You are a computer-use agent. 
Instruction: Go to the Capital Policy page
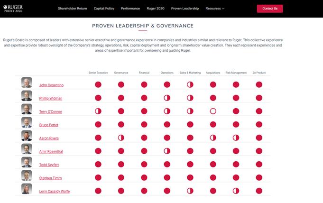(x=104, y=9)
